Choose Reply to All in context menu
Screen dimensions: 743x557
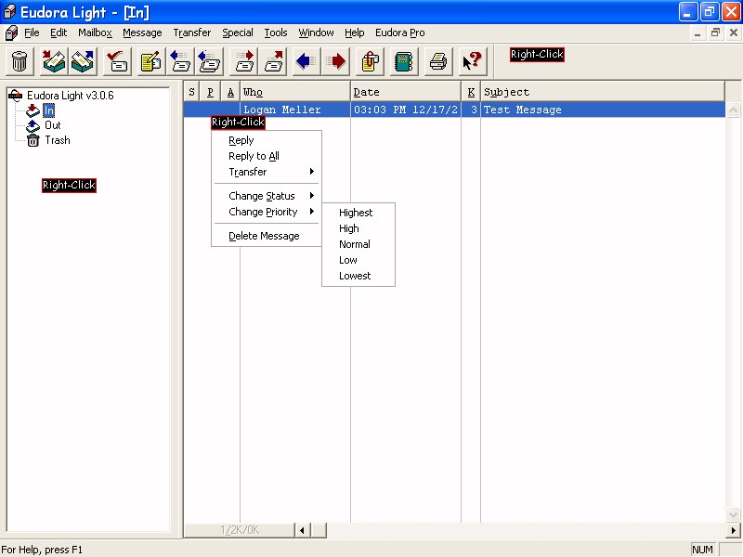click(x=267, y=156)
